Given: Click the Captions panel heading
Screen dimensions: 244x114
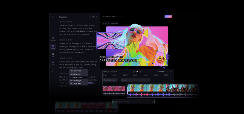Looking at the screenshot, I should pyautogui.click(x=63, y=17).
